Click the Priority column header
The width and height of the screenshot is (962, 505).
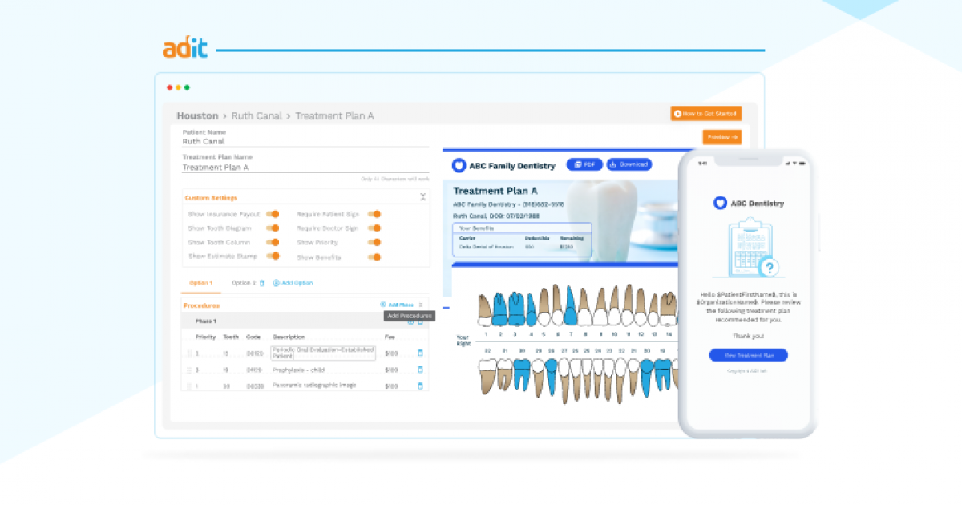point(205,337)
